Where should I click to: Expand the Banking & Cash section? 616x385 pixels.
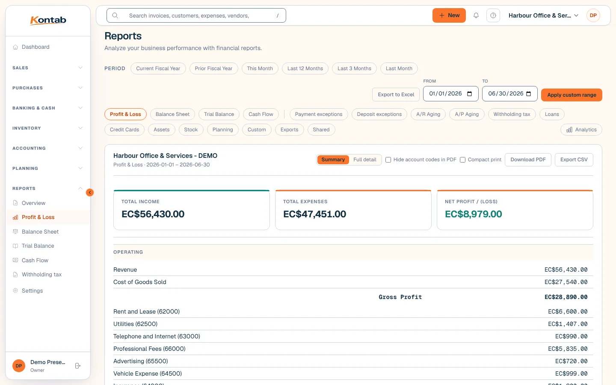[48, 108]
